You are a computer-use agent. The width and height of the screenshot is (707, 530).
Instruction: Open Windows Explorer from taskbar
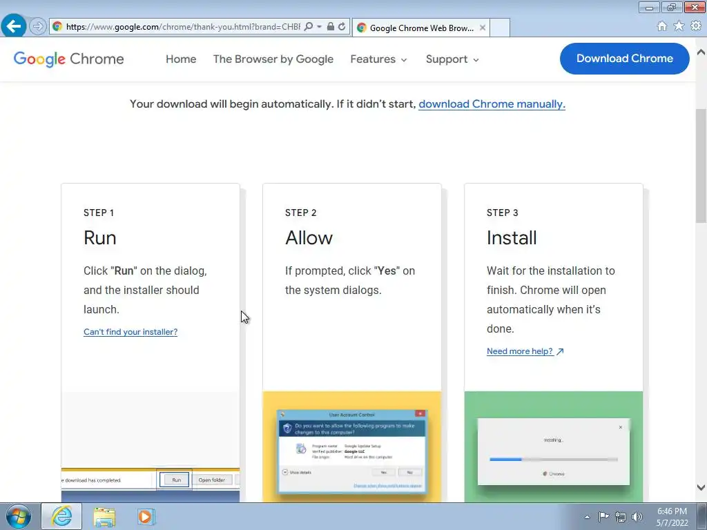coord(104,517)
